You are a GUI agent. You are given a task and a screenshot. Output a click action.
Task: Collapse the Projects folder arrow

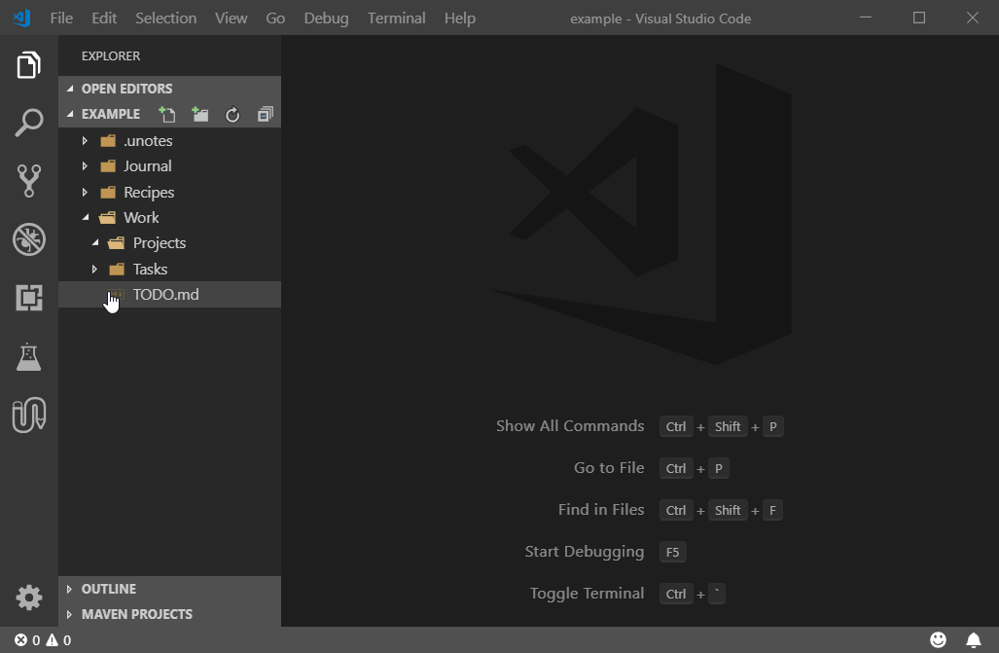tap(95, 243)
